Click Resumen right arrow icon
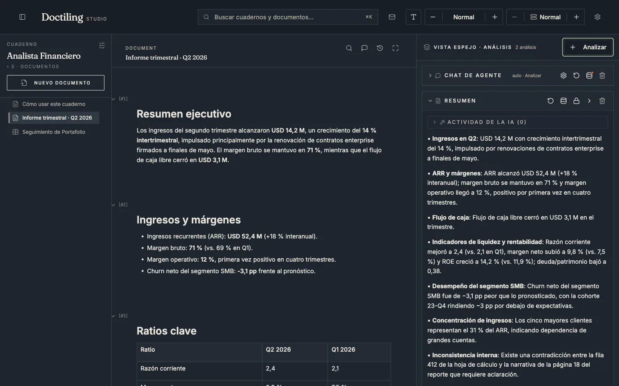 point(589,101)
